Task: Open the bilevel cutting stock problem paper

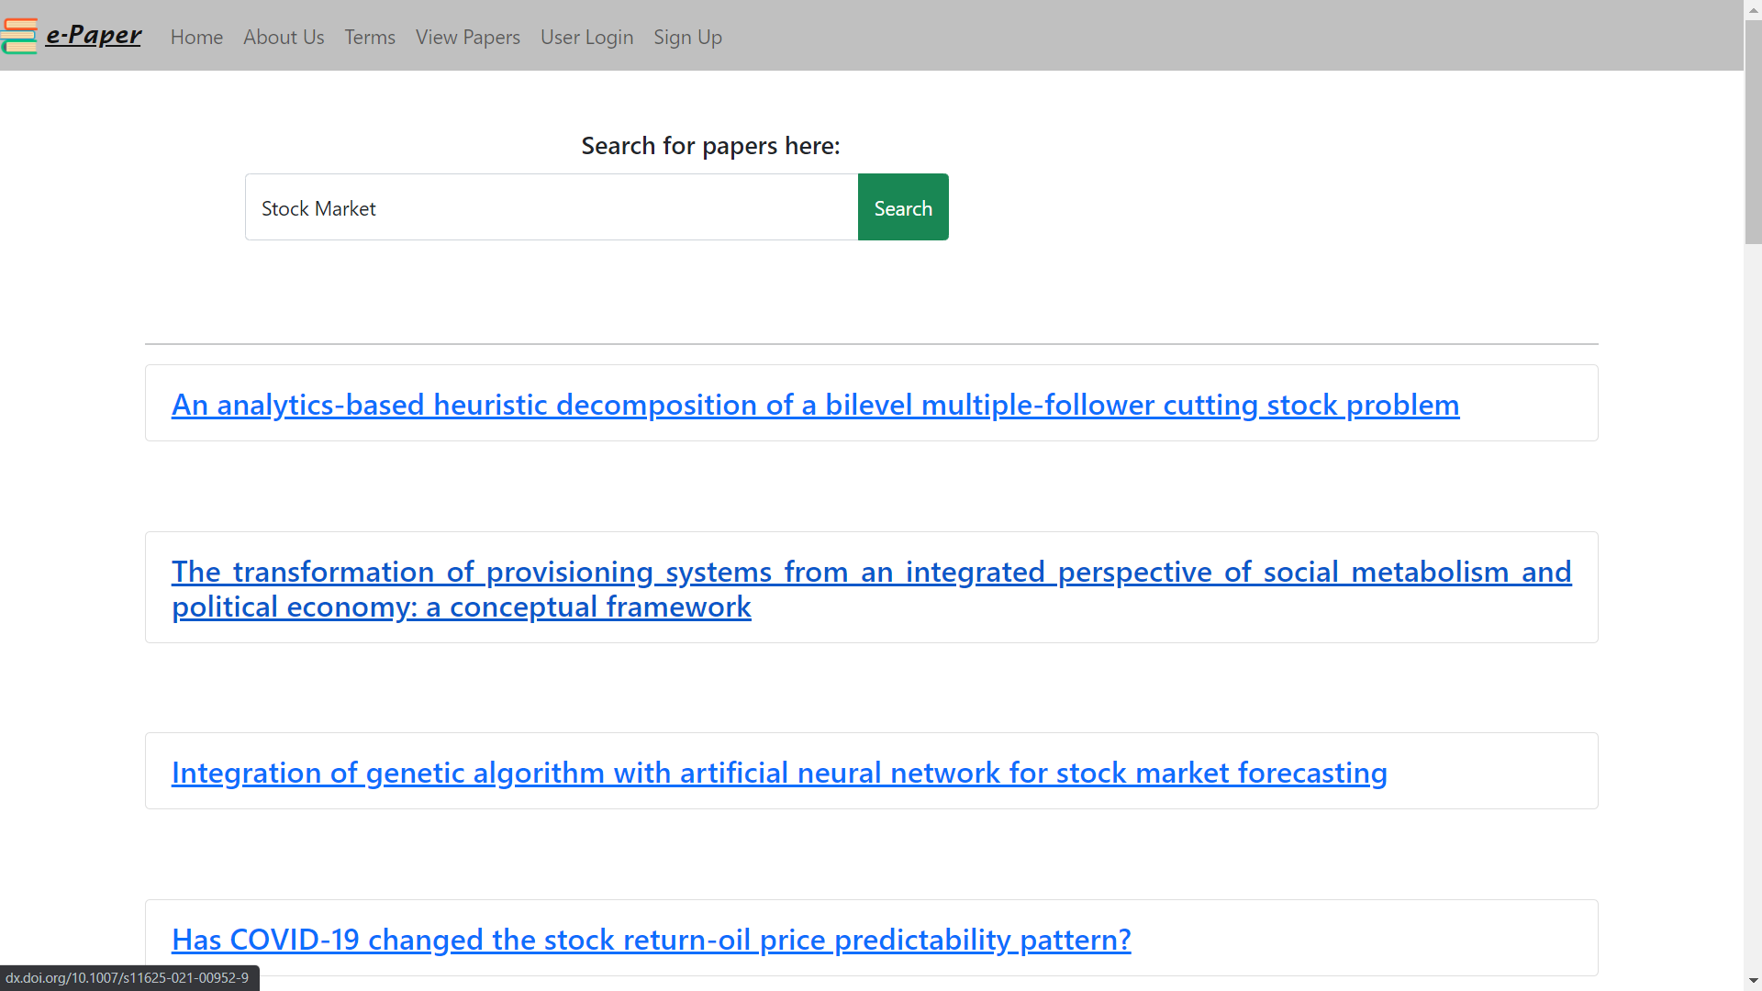Action: [x=815, y=405]
